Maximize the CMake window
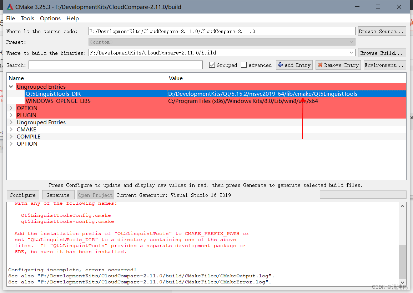 coord(378,7)
